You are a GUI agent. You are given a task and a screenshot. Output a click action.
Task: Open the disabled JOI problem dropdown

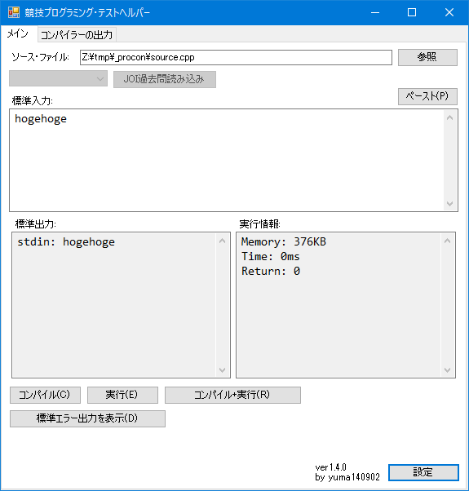58,78
